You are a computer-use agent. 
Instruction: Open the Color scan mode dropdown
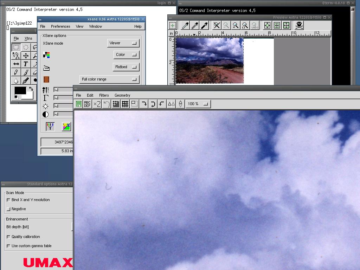(x=126, y=54)
